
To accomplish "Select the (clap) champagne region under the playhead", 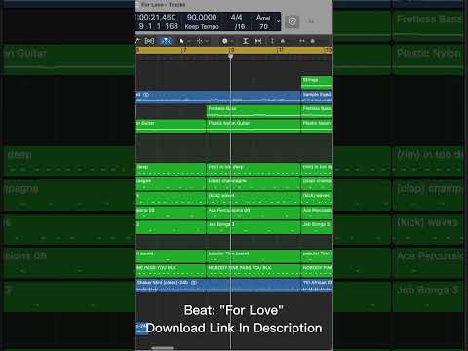I will (x=253, y=184).
